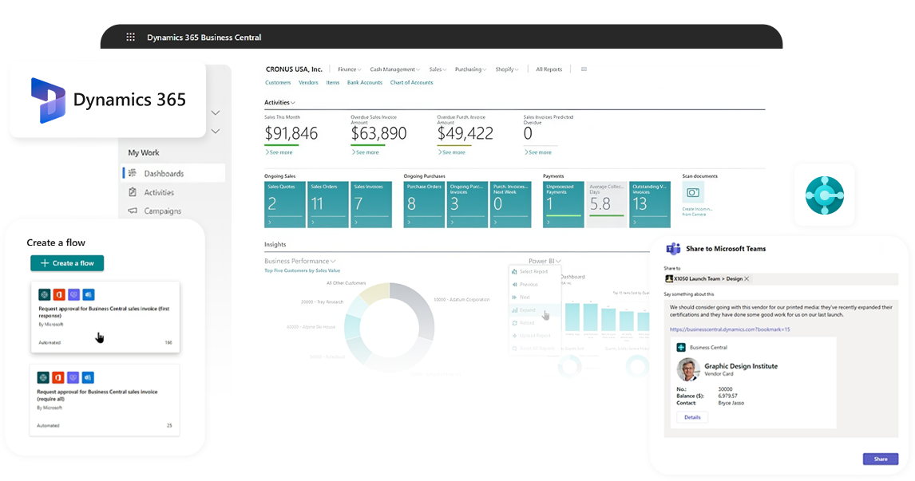Screen dimensions: 915x481
Task: Click Office 365 icon in first response flow
Action: pyautogui.click(x=59, y=294)
